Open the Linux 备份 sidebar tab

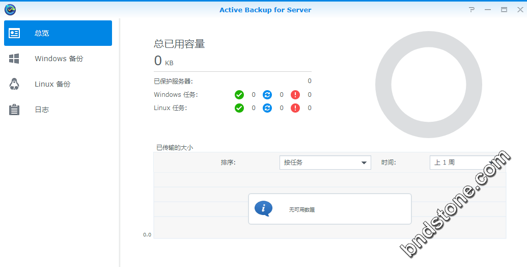coord(58,84)
